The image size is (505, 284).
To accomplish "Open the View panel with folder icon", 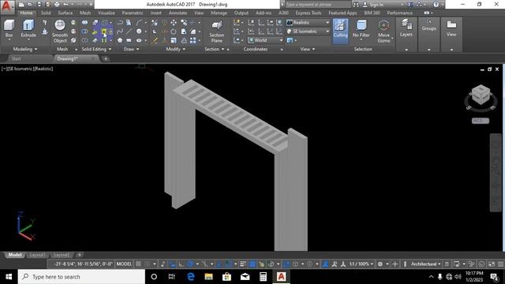I will tap(451, 28).
